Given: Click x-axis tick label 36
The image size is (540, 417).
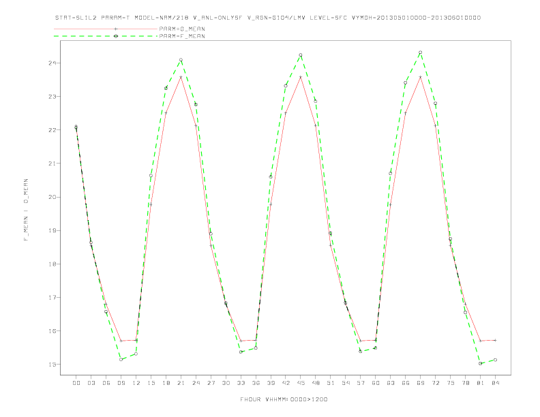Looking at the screenshot, I should pyautogui.click(x=256, y=383).
